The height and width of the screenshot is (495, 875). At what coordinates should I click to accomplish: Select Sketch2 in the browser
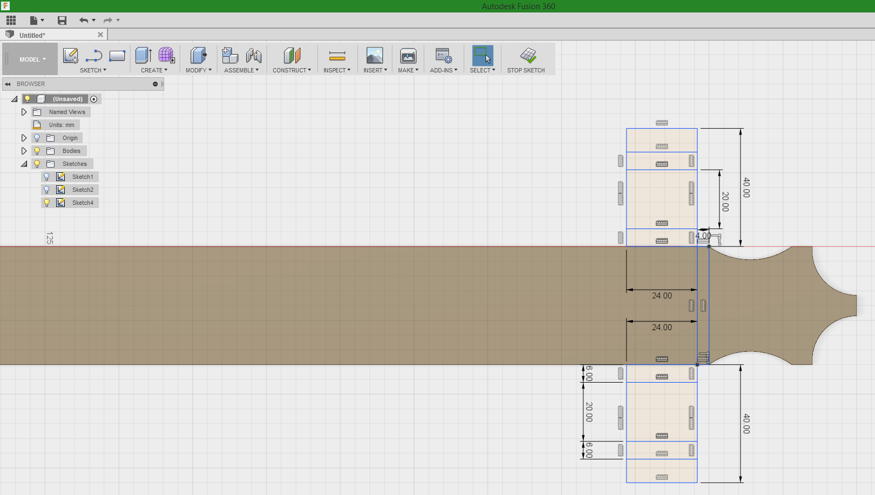(x=83, y=190)
